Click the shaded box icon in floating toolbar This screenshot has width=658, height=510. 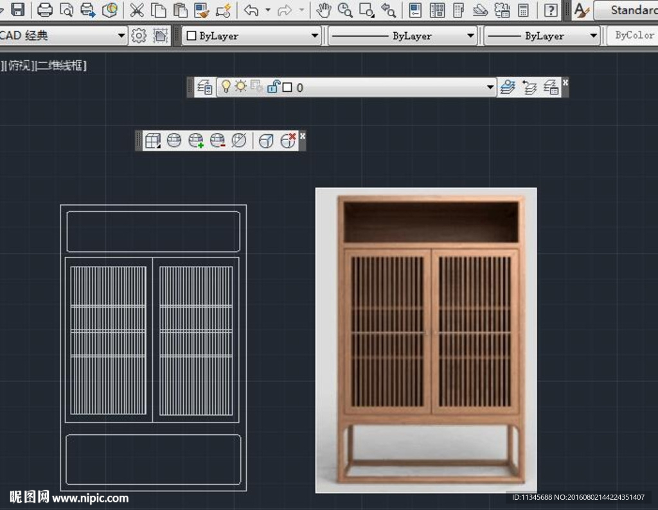pyautogui.click(x=266, y=141)
